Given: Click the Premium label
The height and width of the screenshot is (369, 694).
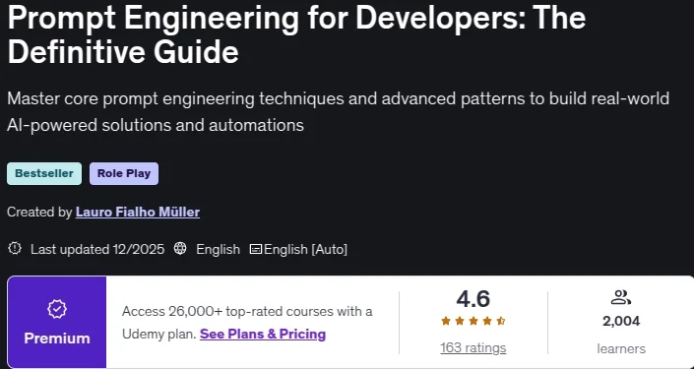Looking at the screenshot, I should pyautogui.click(x=57, y=338).
